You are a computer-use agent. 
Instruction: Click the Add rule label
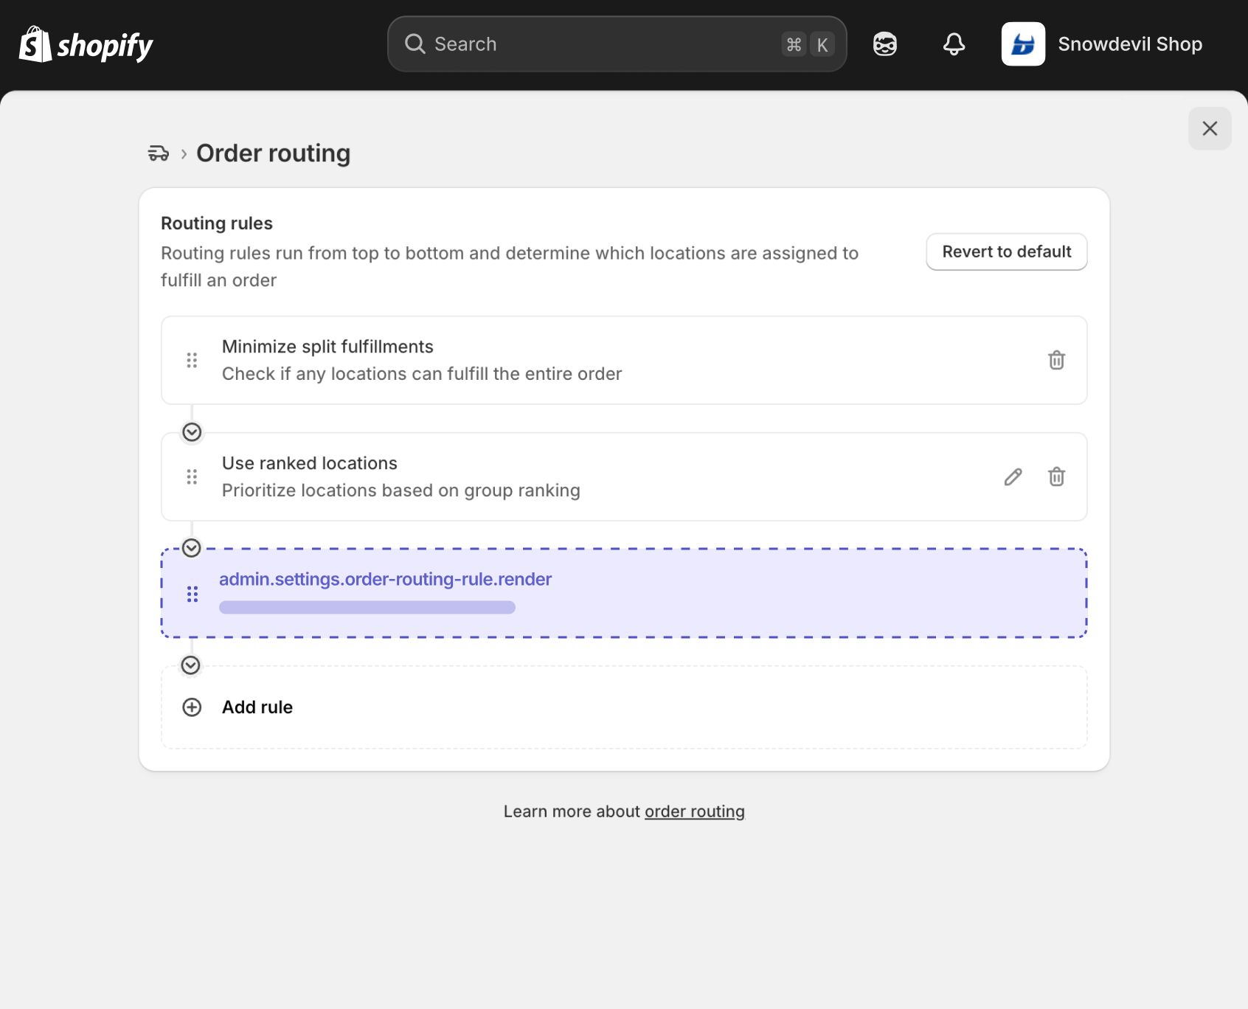(257, 707)
